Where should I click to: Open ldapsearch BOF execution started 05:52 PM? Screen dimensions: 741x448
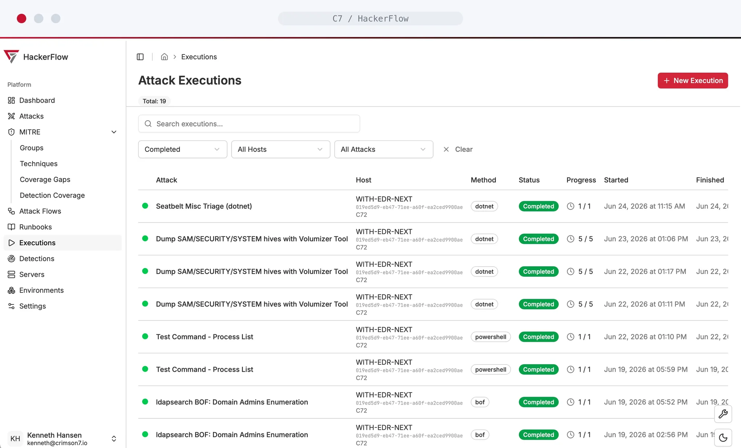point(232,402)
